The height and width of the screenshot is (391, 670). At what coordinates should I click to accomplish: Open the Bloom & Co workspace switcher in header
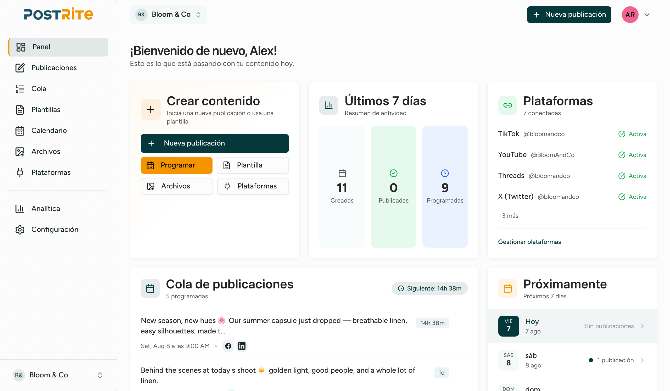click(168, 15)
